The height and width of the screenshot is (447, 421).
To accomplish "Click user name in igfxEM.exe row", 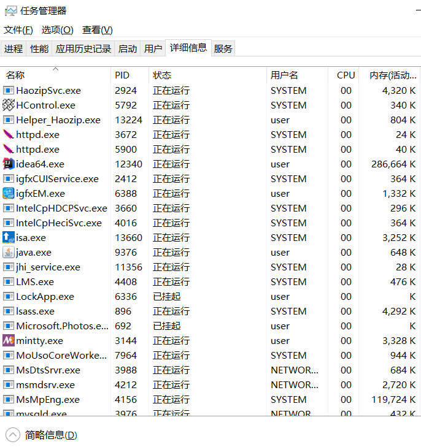I will 280,194.
